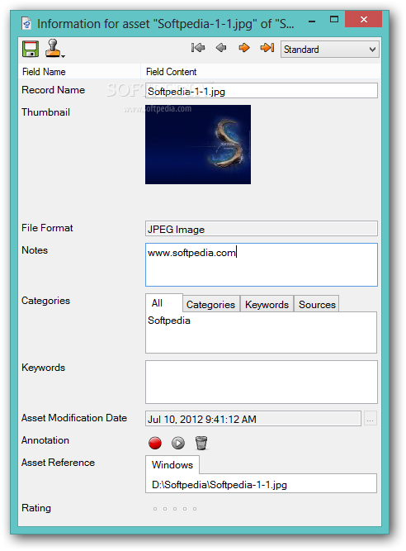
Task: Click the Record Name input field
Action: coord(262,91)
